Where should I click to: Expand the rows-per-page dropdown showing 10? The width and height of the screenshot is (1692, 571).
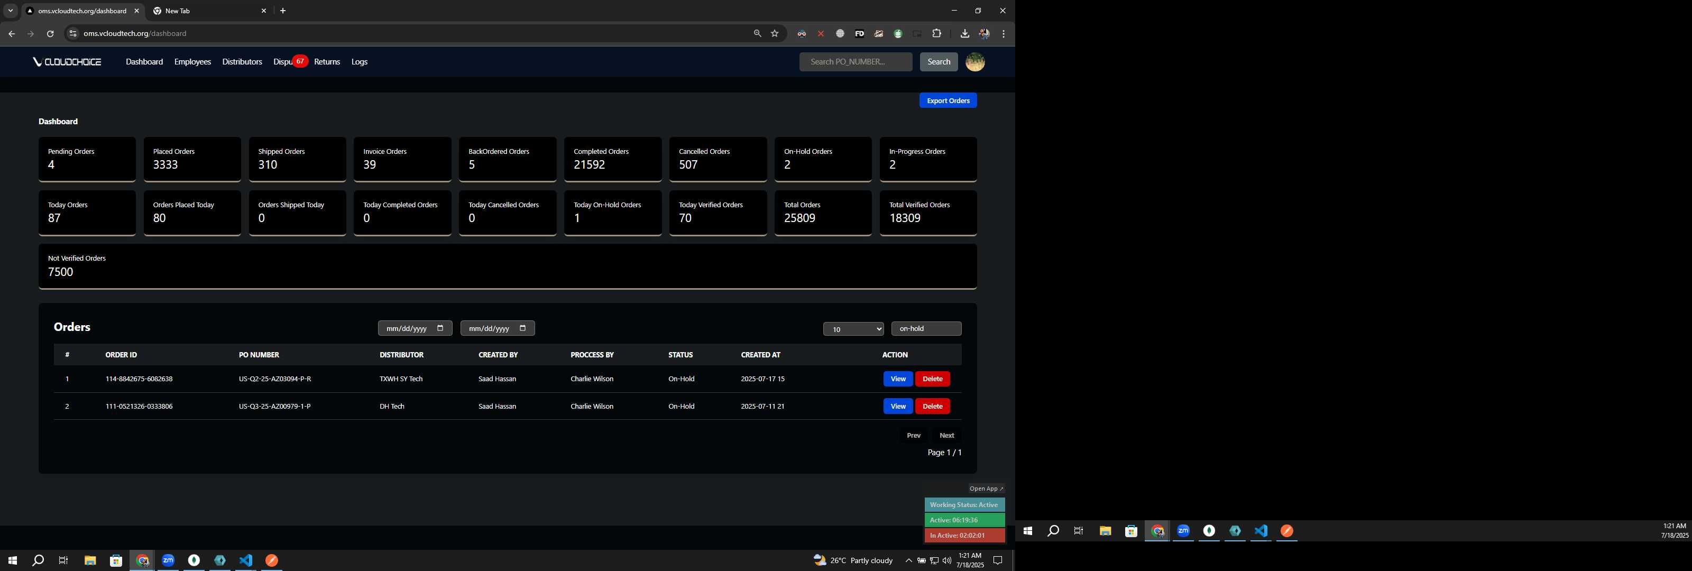coord(853,329)
